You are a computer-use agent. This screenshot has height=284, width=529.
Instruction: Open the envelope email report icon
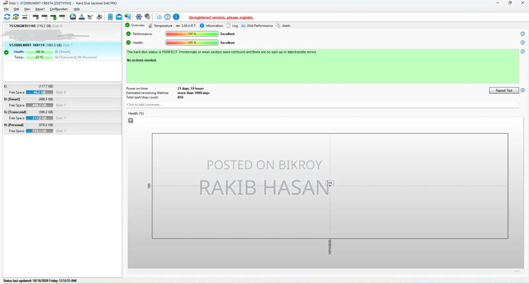[x=119, y=17]
